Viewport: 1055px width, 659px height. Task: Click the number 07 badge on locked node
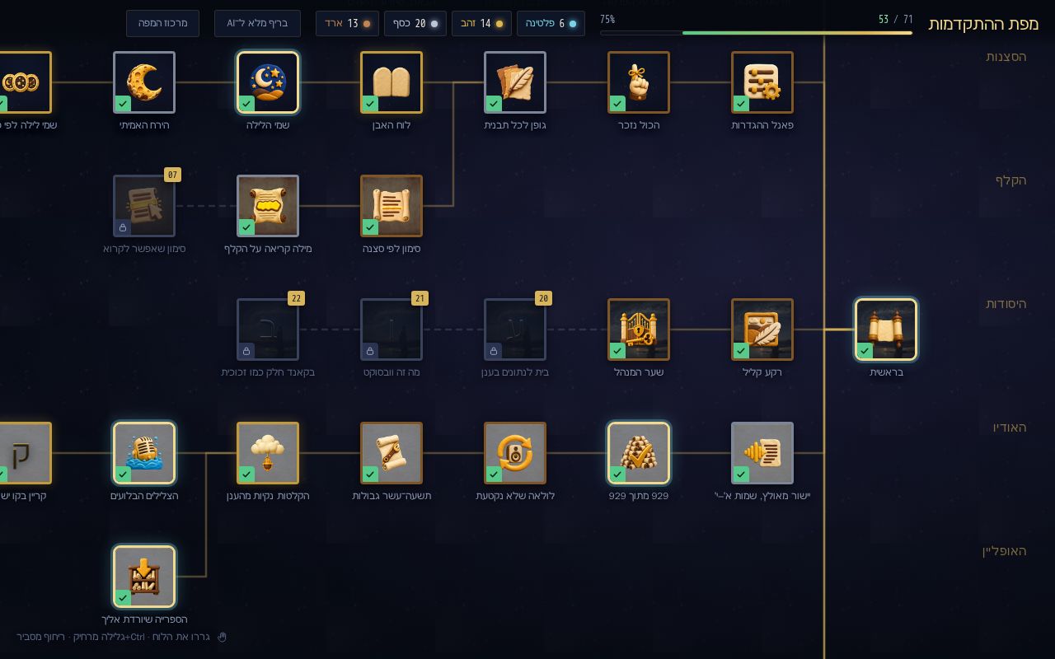[x=172, y=175]
